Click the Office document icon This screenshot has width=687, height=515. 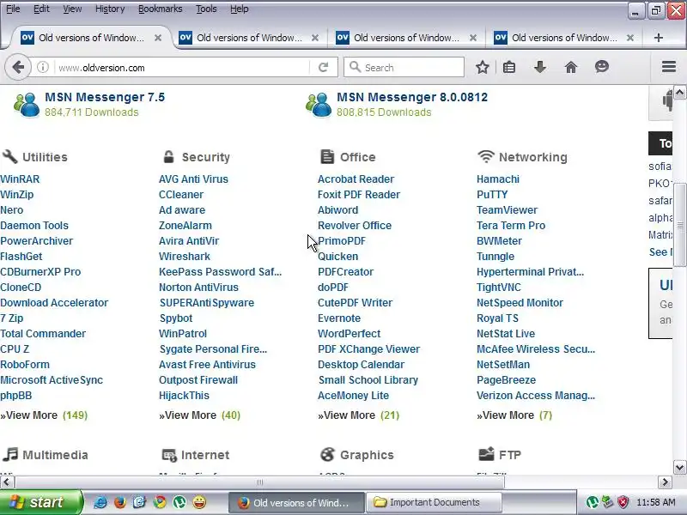pos(327,156)
